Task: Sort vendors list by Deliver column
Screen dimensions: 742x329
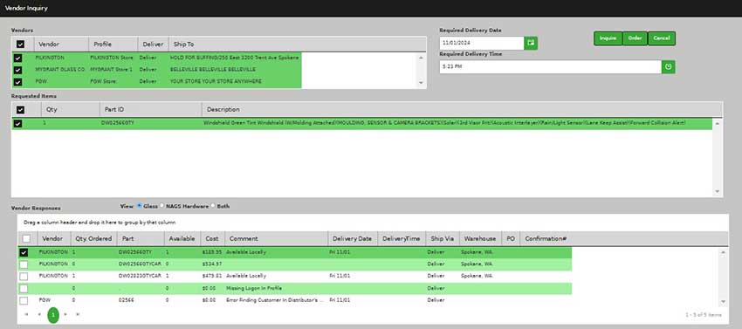Action: pyautogui.click(x=154, y=44)
